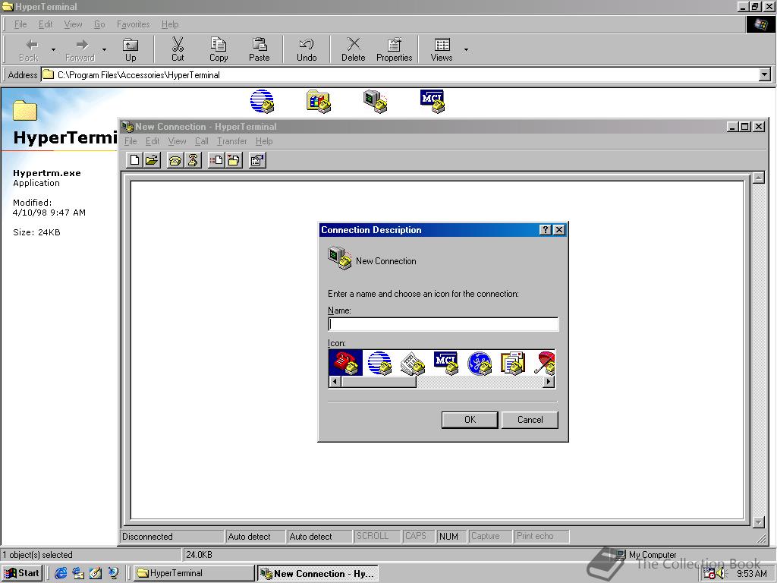Click the Explorer address bar path

click(139, 75)
